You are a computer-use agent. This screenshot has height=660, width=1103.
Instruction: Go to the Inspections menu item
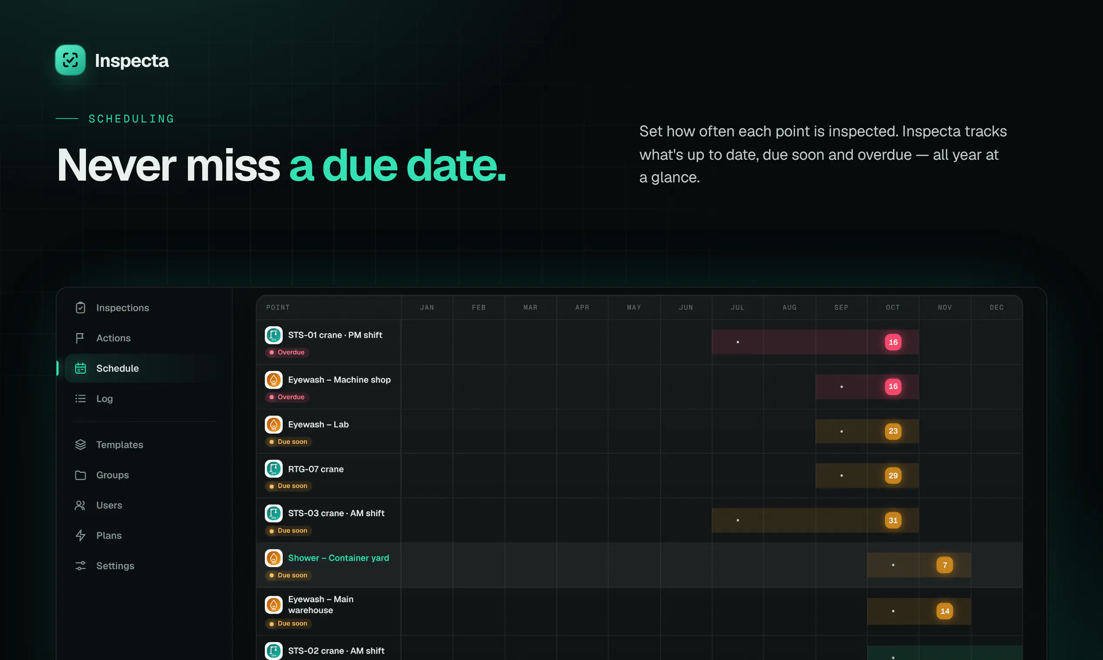145,308
